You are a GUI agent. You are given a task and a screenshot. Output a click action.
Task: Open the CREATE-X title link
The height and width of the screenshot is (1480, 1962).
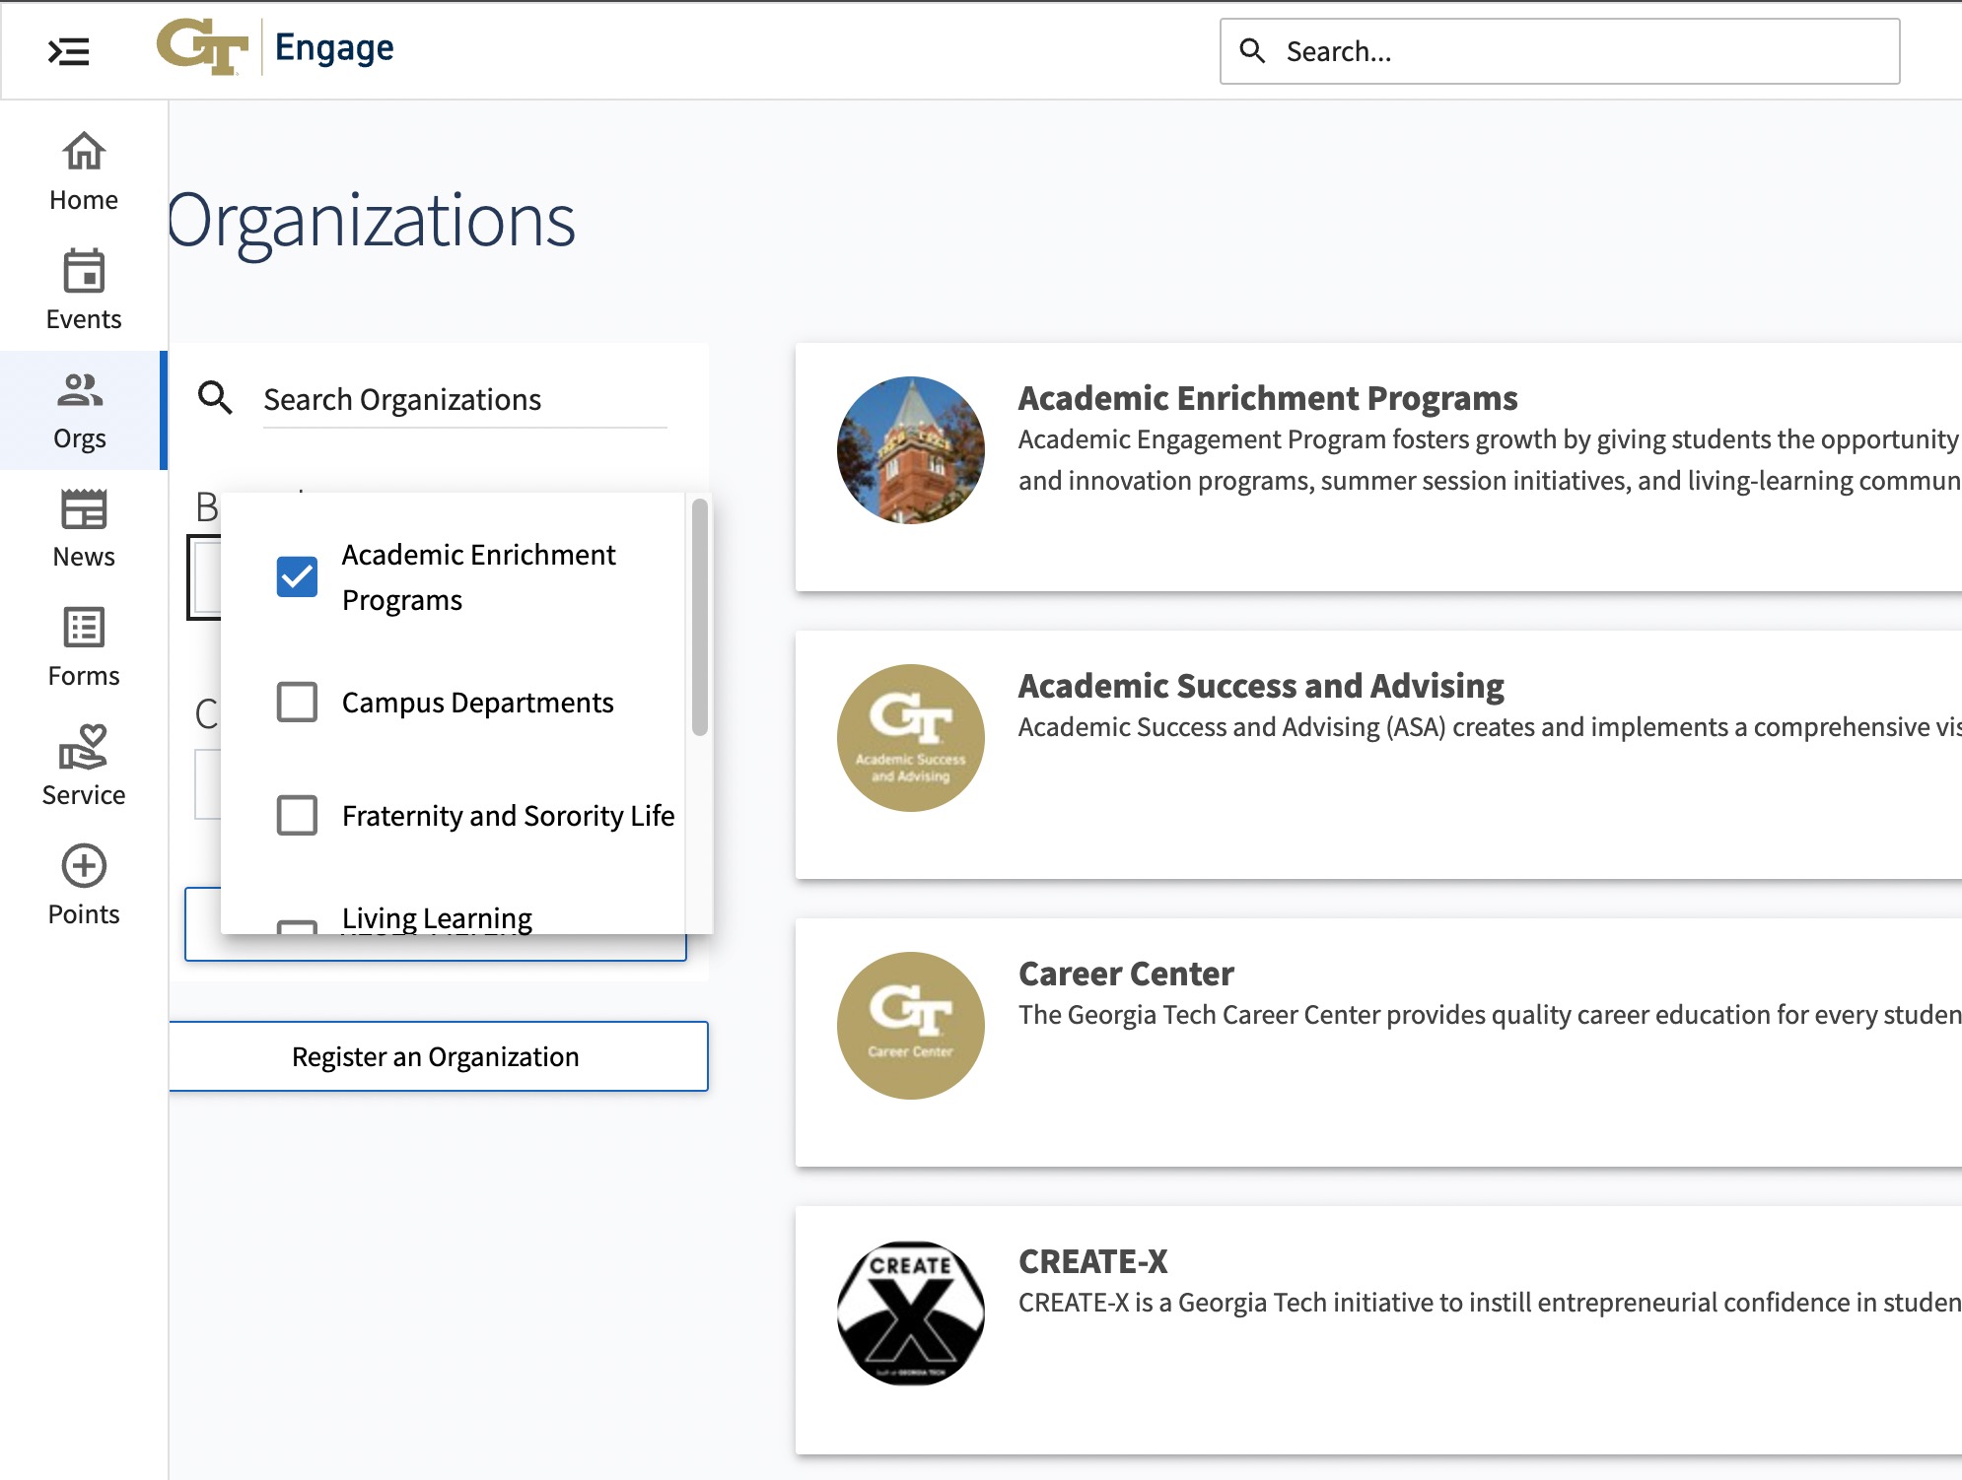pos(1092,1261)
